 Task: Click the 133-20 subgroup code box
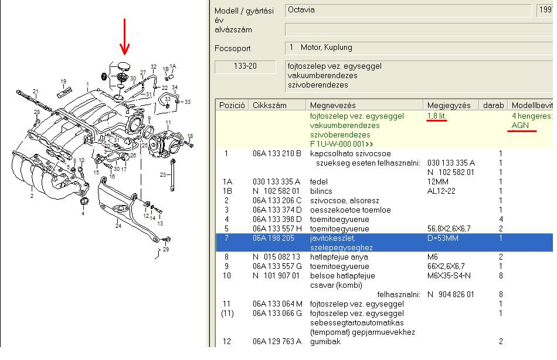pyautogui.click(x=245, y=66)
